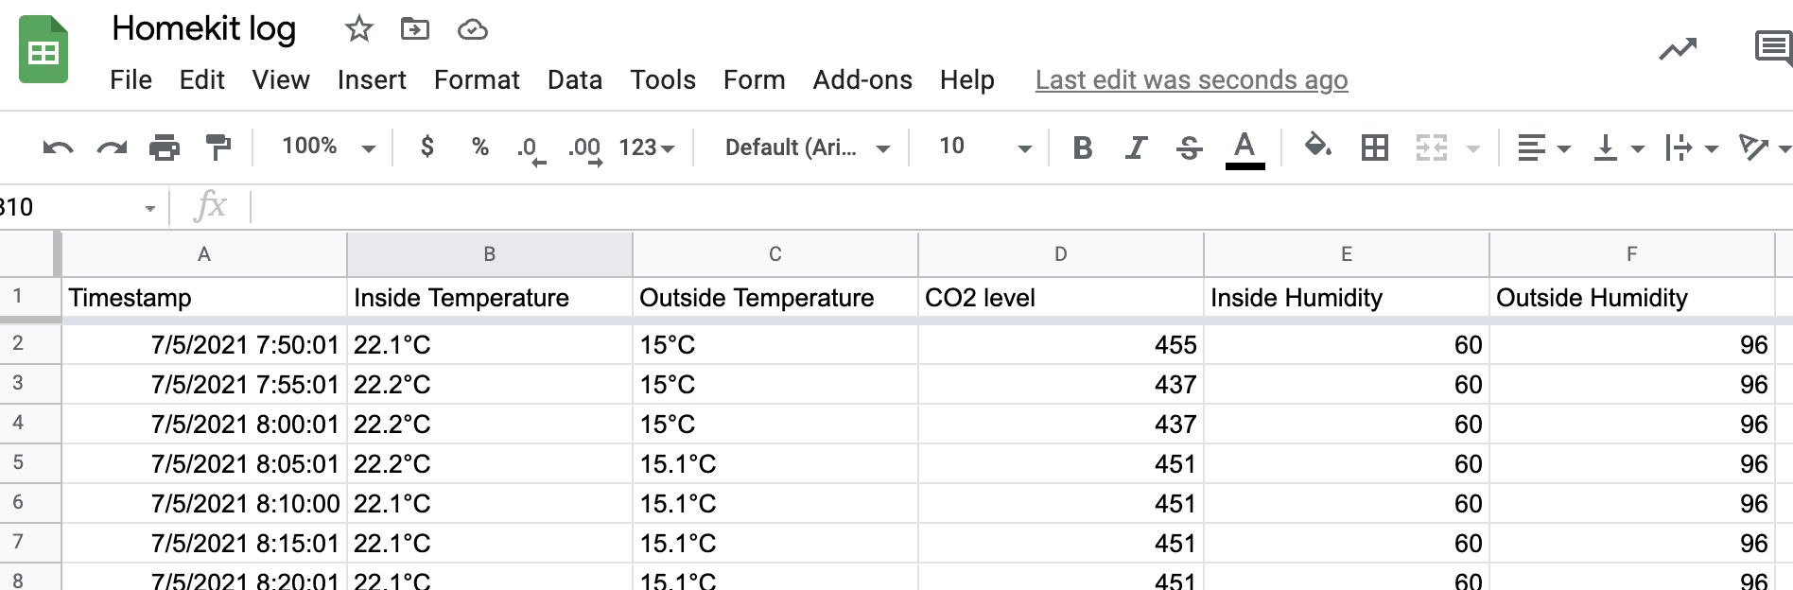Format selection as currency with dollar button
1793x590 pixels.
tap(427, 147)
